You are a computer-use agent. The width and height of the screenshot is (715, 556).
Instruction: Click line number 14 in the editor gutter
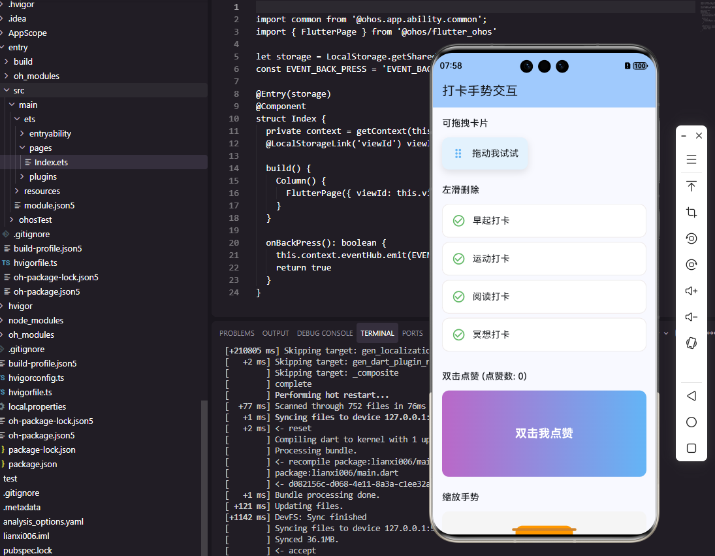pos(234,169)
